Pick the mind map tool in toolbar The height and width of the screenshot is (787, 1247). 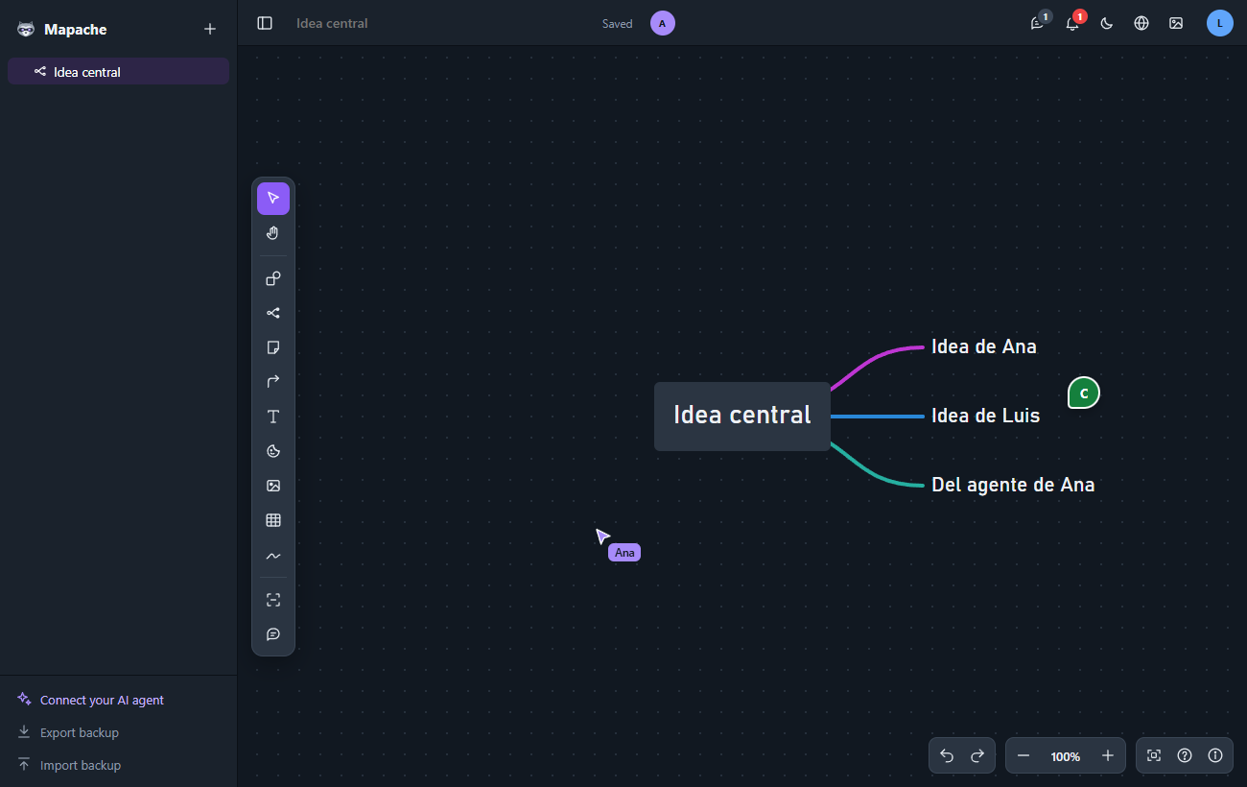point(273,313)
